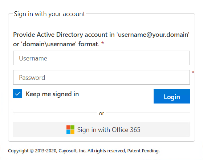Click the blue Login button
The image size is (203, 160).
pyautogui.click(x=172, y=96)
